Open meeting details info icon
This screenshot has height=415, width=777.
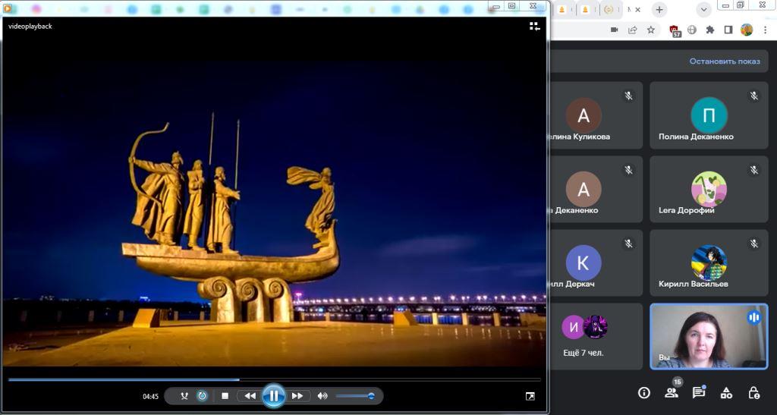coord(643,393)
